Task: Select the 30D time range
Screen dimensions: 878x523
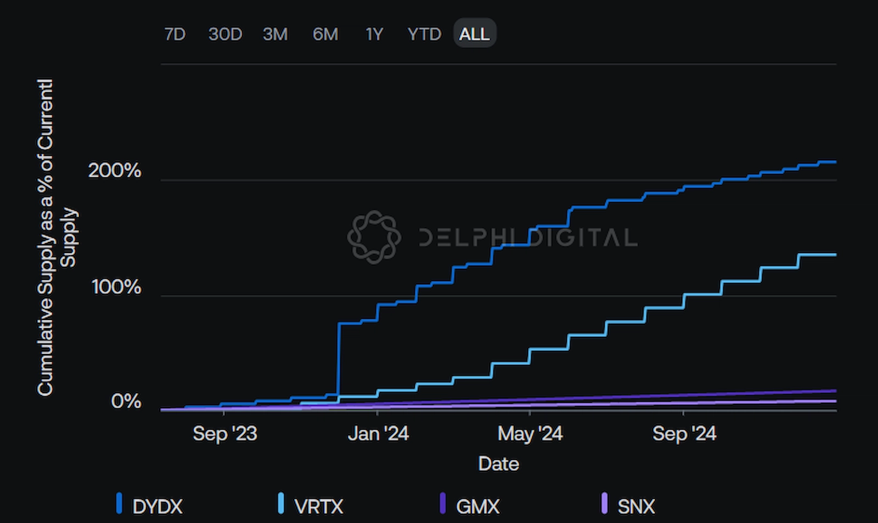Action: 225,33
